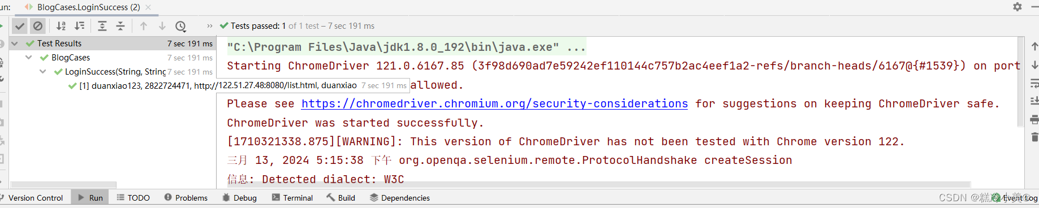Jump to next failed test arrow
1039x208 pixels.
(x=162, y=26)
